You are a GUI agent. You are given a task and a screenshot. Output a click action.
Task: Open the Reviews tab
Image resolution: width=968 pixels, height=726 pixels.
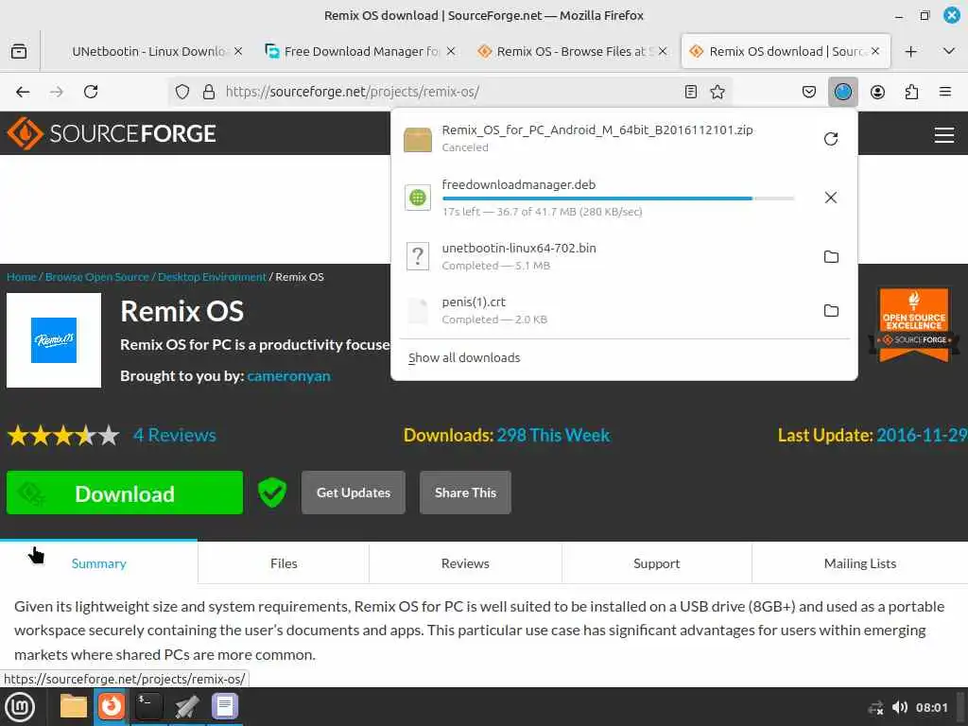pos(465,563)
